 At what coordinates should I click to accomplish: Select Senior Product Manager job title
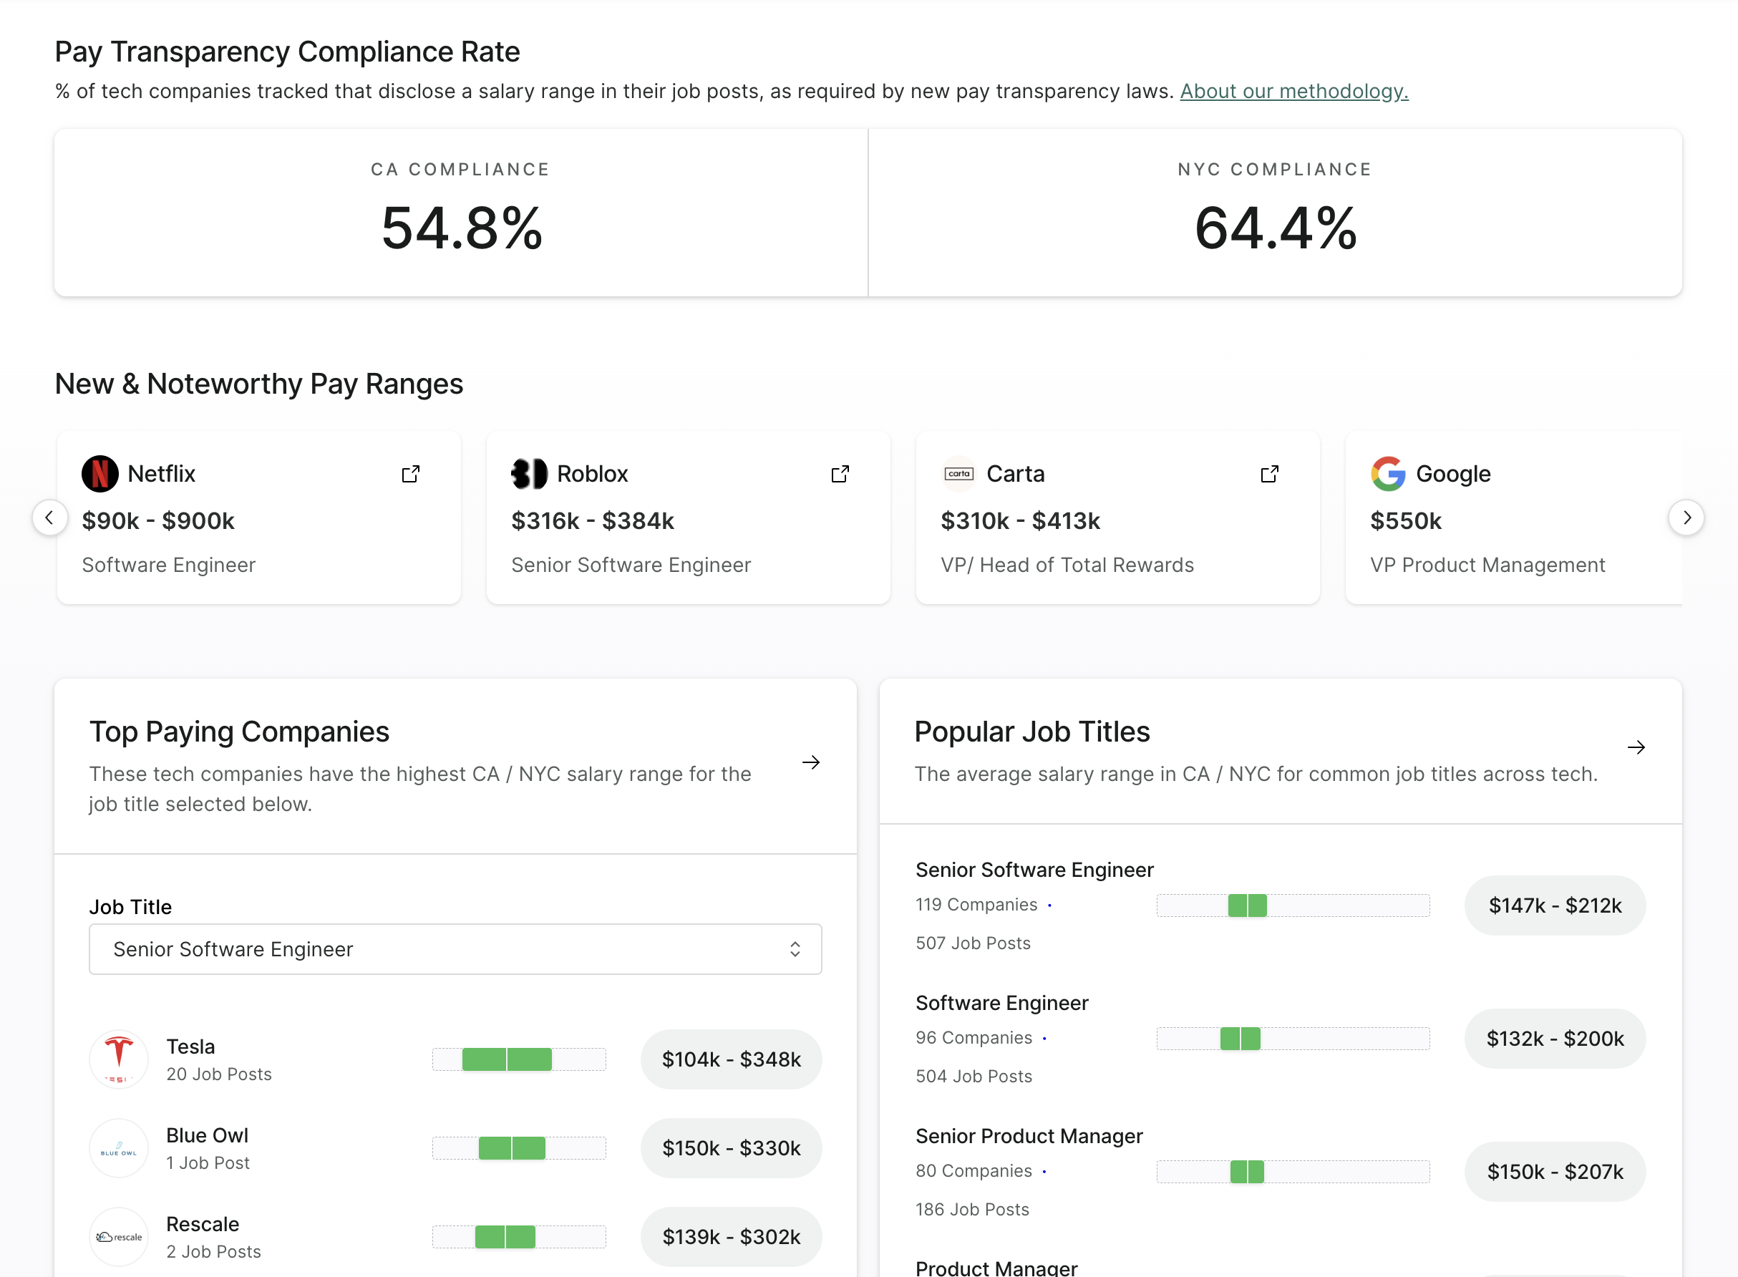click(x=1029, y=1136)
